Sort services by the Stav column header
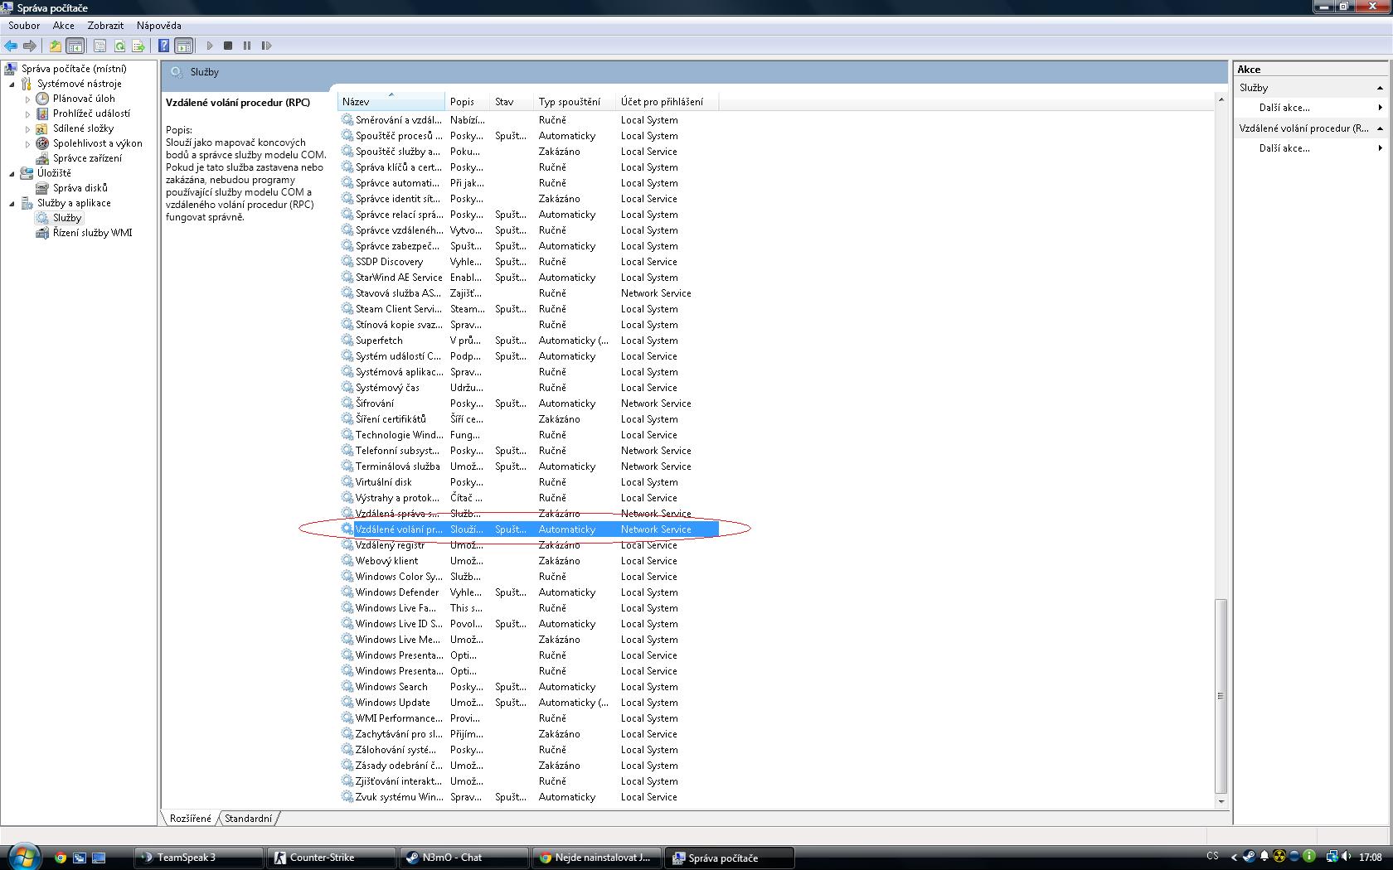This screenshot has height=870, width=1393. tap(512, 102)
